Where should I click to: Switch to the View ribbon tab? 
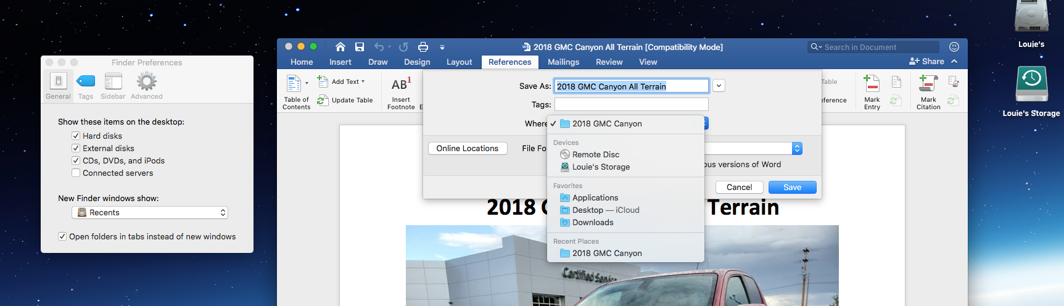tap(648, 62)
